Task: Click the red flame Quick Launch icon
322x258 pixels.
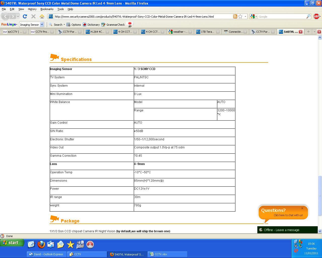Action: point(90,244)
